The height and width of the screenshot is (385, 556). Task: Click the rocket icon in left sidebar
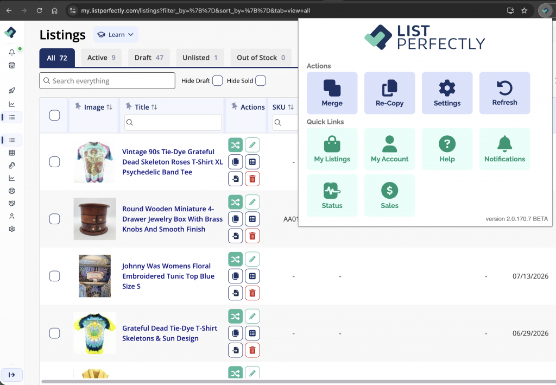click(12, 90)
